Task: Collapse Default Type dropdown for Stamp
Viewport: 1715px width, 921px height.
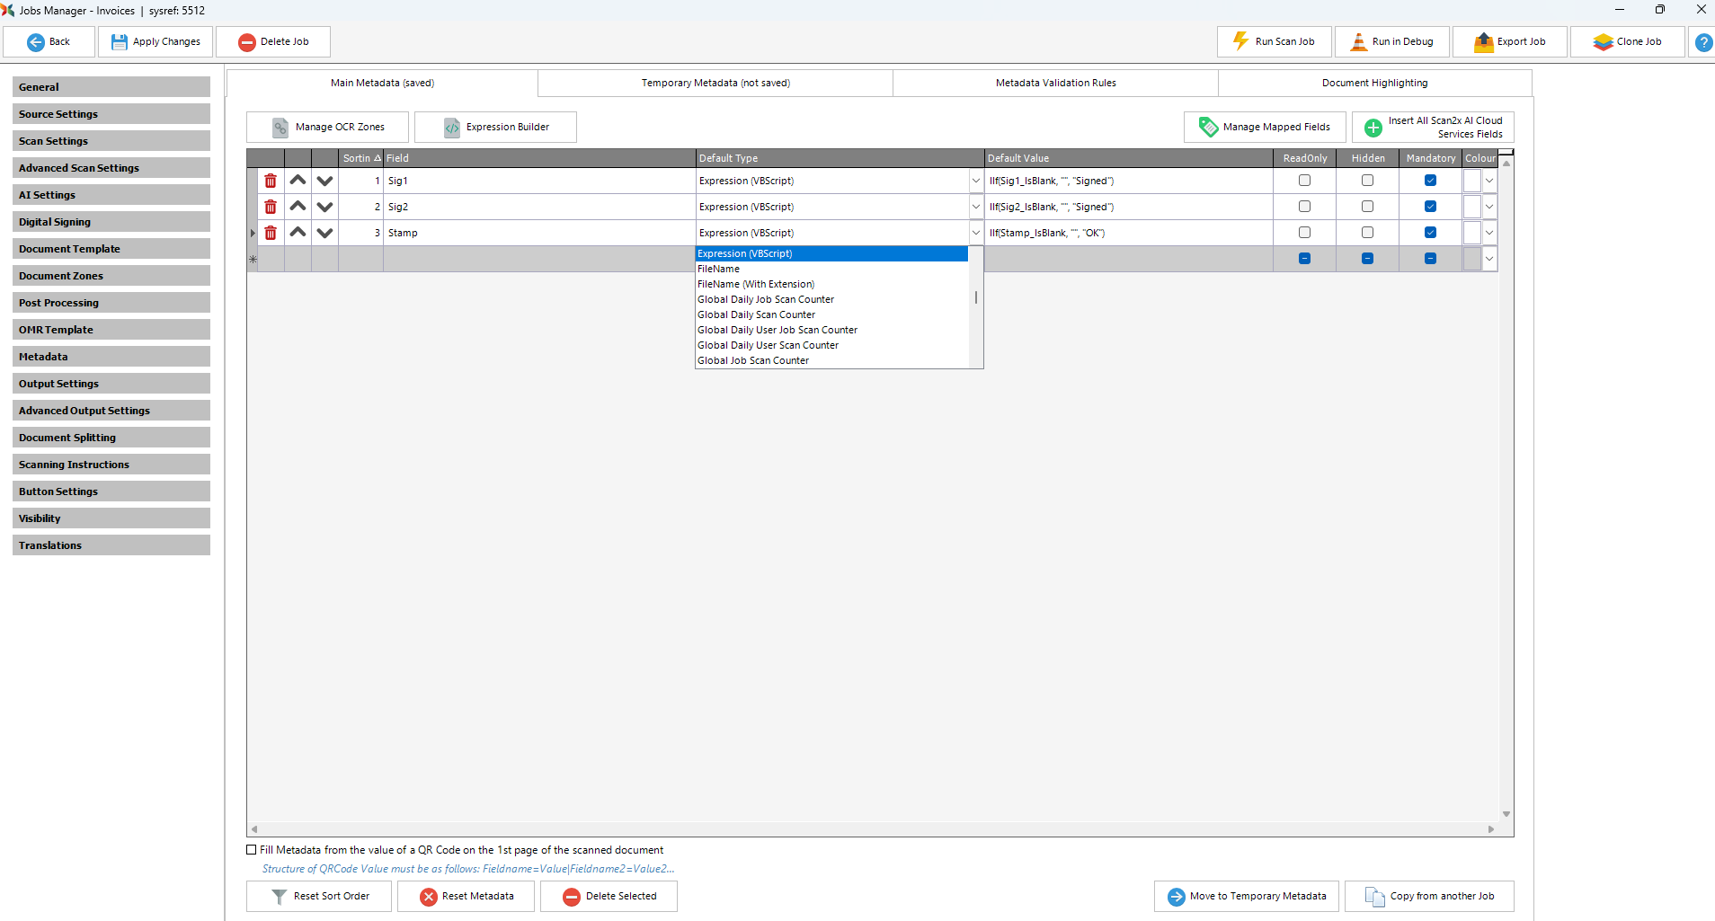Action: pyautogui.click(x=976, y=233)
